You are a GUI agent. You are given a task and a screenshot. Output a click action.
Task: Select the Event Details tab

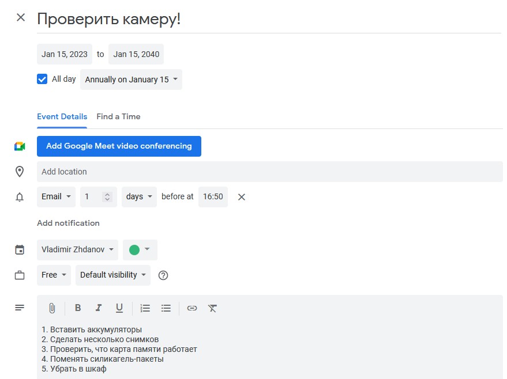[62, 116]
